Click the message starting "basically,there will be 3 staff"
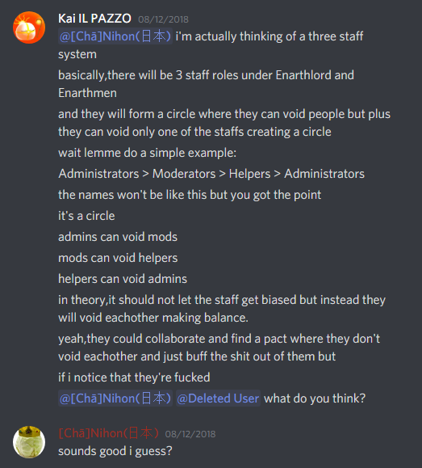 206,84
